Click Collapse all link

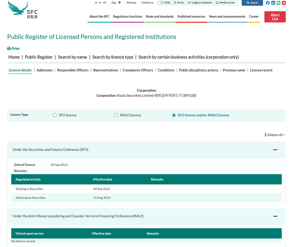pos(275,134)
